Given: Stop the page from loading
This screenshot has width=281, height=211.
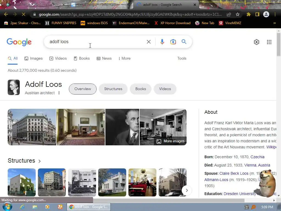Looking at the screenshot, I should click(x=24, y=14).
